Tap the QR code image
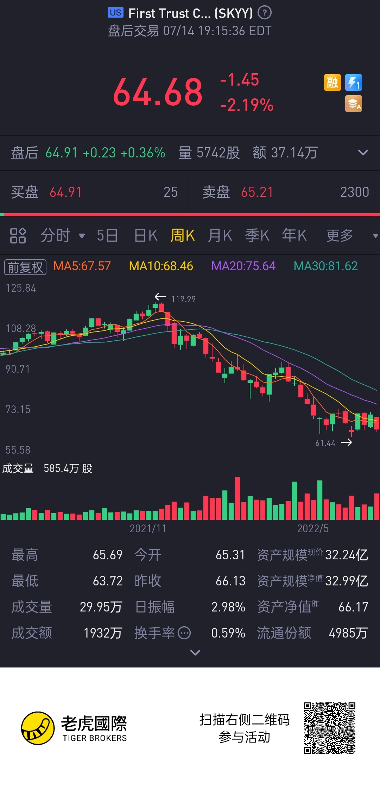 pos(330,728)
